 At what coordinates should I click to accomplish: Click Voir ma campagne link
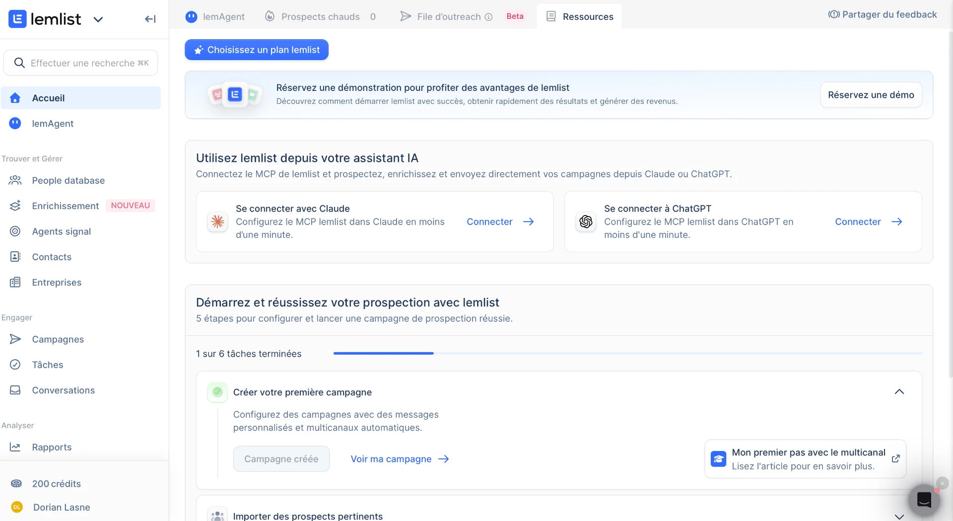pyautogui.click(x=400, y=459)
